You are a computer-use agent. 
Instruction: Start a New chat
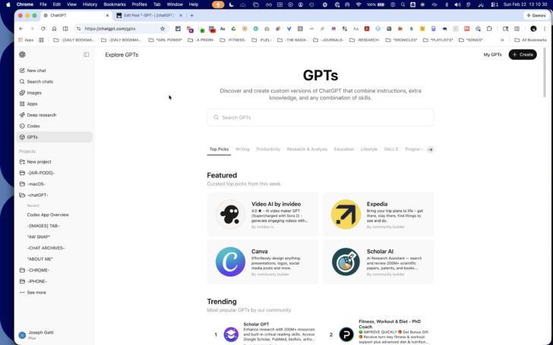pyautogui.click(x=55, y=71)
